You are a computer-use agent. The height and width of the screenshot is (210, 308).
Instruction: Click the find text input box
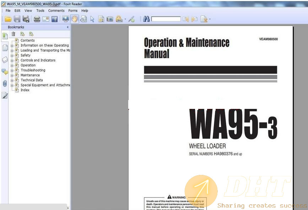[x=166, y=19]
